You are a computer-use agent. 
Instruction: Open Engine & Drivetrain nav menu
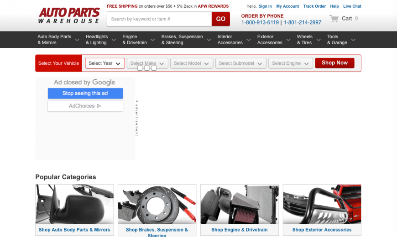(135, 40)
